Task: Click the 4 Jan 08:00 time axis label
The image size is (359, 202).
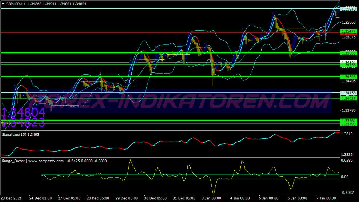Action: click(240, 198)
